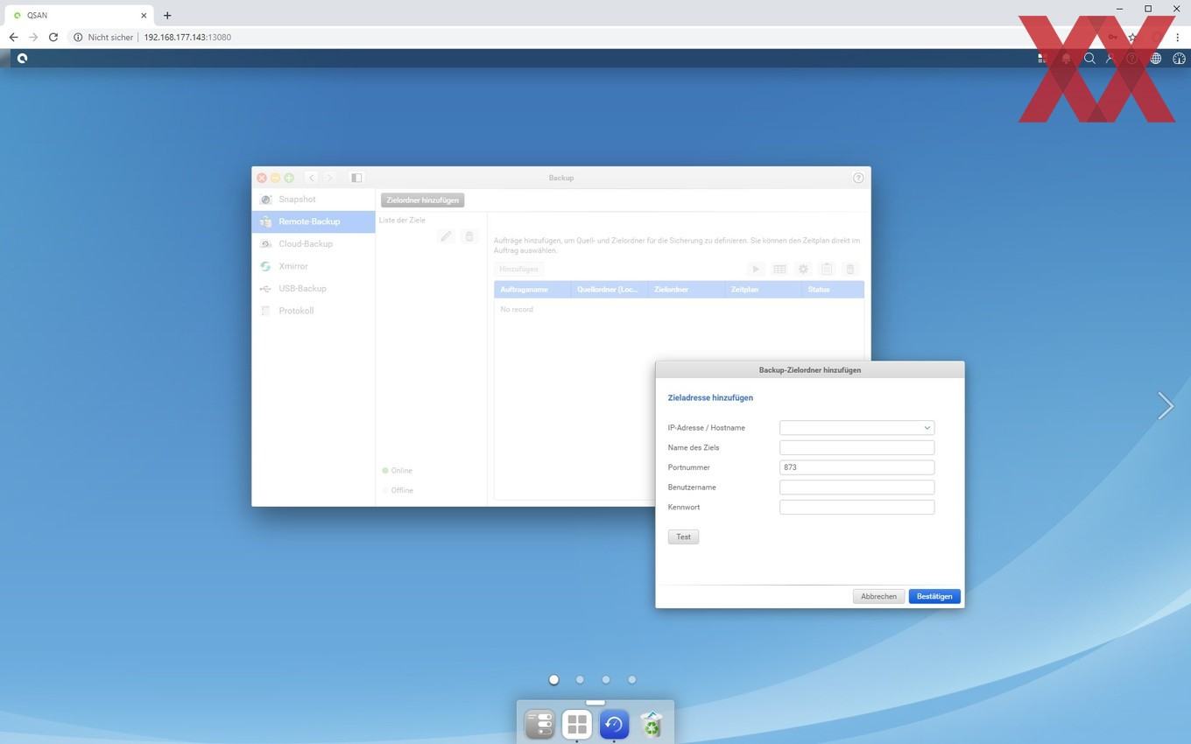Image resolution: width=1191 pixels, height=744 pixels.
Task: Open Xmirror in the Backup sidebar
Action: point(314,266)
